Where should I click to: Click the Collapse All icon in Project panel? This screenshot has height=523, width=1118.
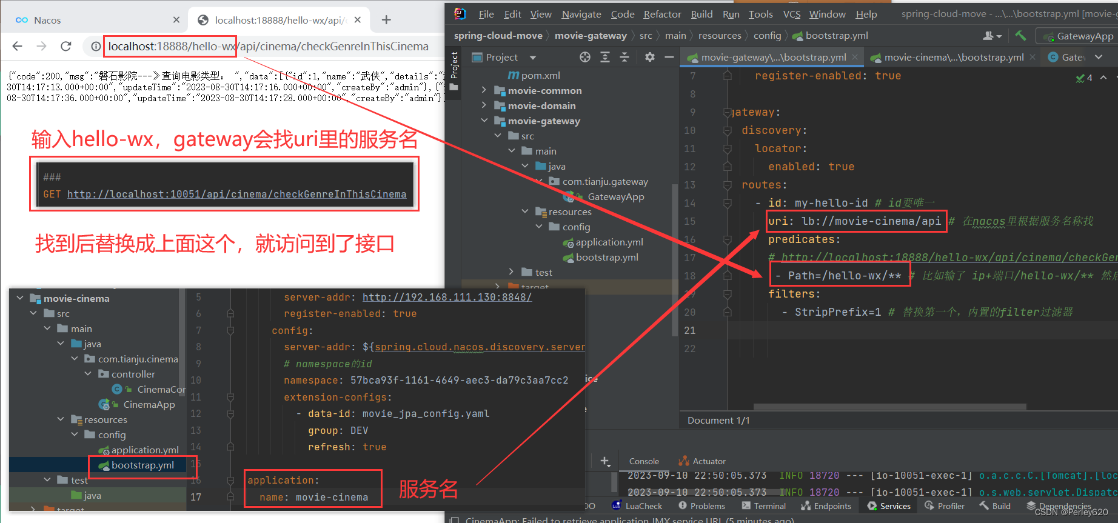click(x=624, y=57)
